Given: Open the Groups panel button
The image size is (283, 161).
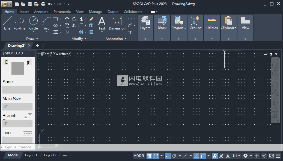Looking at the screenshot, I should 195,28.
